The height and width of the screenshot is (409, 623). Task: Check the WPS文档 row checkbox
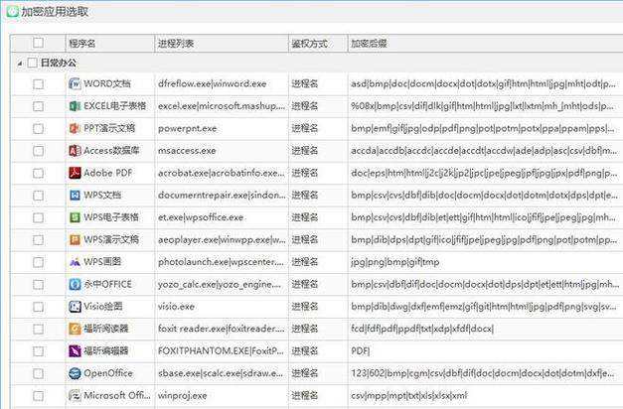tap(38, 196)
